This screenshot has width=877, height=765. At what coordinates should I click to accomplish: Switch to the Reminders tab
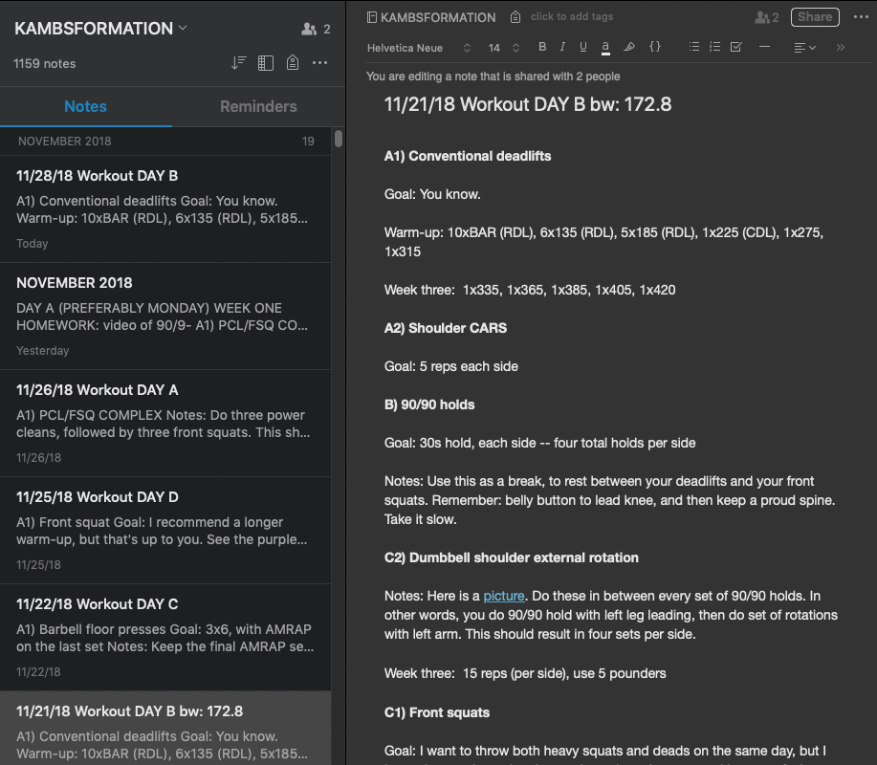tap(258, 106)
